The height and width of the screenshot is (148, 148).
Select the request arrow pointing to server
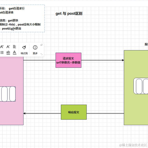point(103,60)
